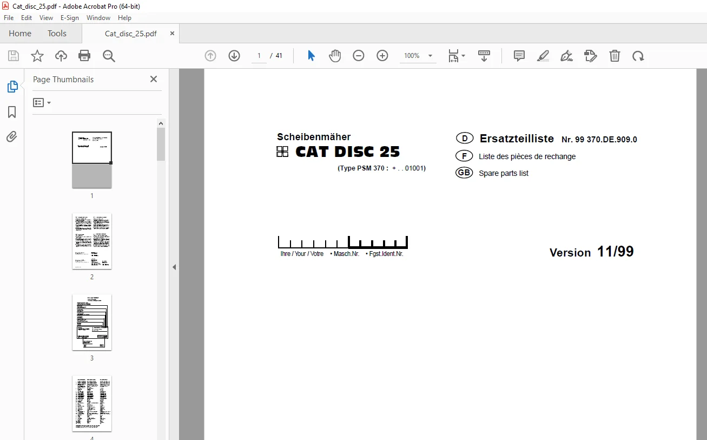The height and width of the screenshot is (440, 707).
Task: Activate the Hand pan tool
Action: click(335, 56)
